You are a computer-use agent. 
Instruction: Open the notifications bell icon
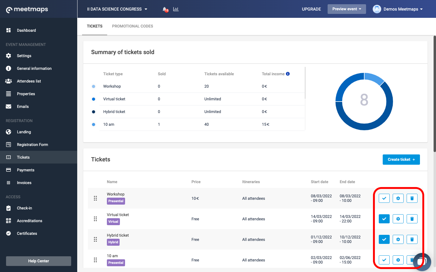[165, 9]
